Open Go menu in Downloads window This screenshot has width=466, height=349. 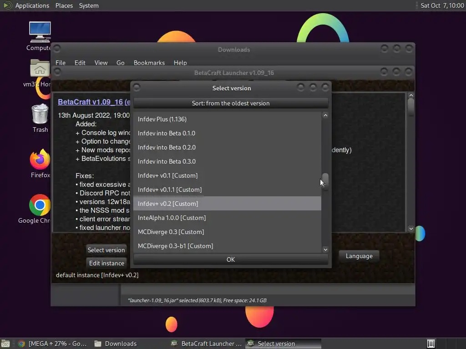[120, 63]
